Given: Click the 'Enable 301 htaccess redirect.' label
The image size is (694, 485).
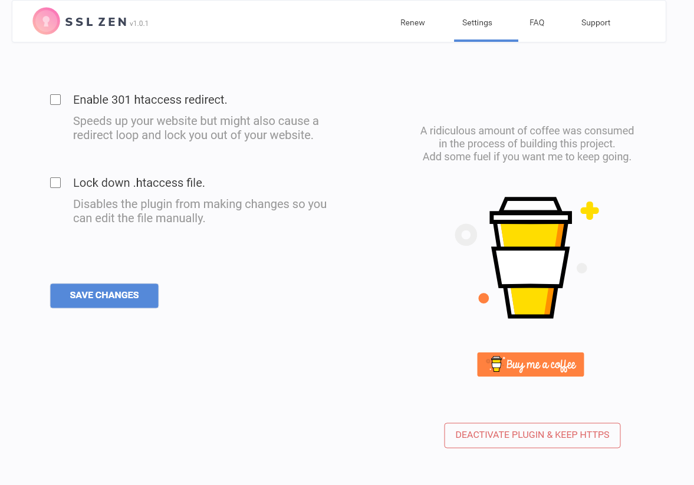Looking at the screenshot, I should click(150, 100).
